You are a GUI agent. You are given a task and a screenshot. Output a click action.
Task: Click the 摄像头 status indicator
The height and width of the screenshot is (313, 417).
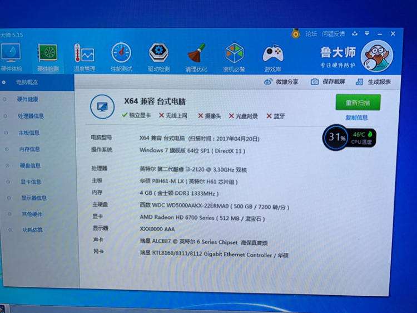click(x=210, y=116)
